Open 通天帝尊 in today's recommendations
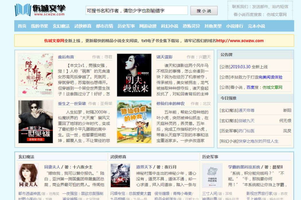 pos(246,111)
